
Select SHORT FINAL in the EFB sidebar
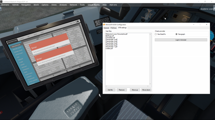pyautogui.click(x=29, y=74)
